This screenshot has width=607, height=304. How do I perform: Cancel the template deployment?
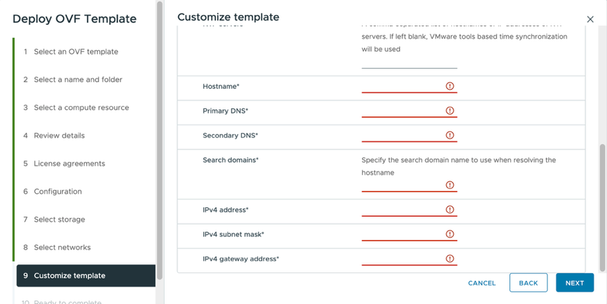pyautogui.click(x=482, y=283)
